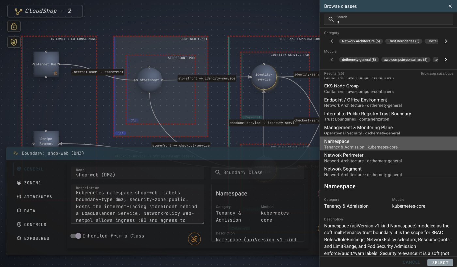457x267 pixels.
Task: Click the STOREFRONT POD boundary label
Action: (x=181, y=58)
